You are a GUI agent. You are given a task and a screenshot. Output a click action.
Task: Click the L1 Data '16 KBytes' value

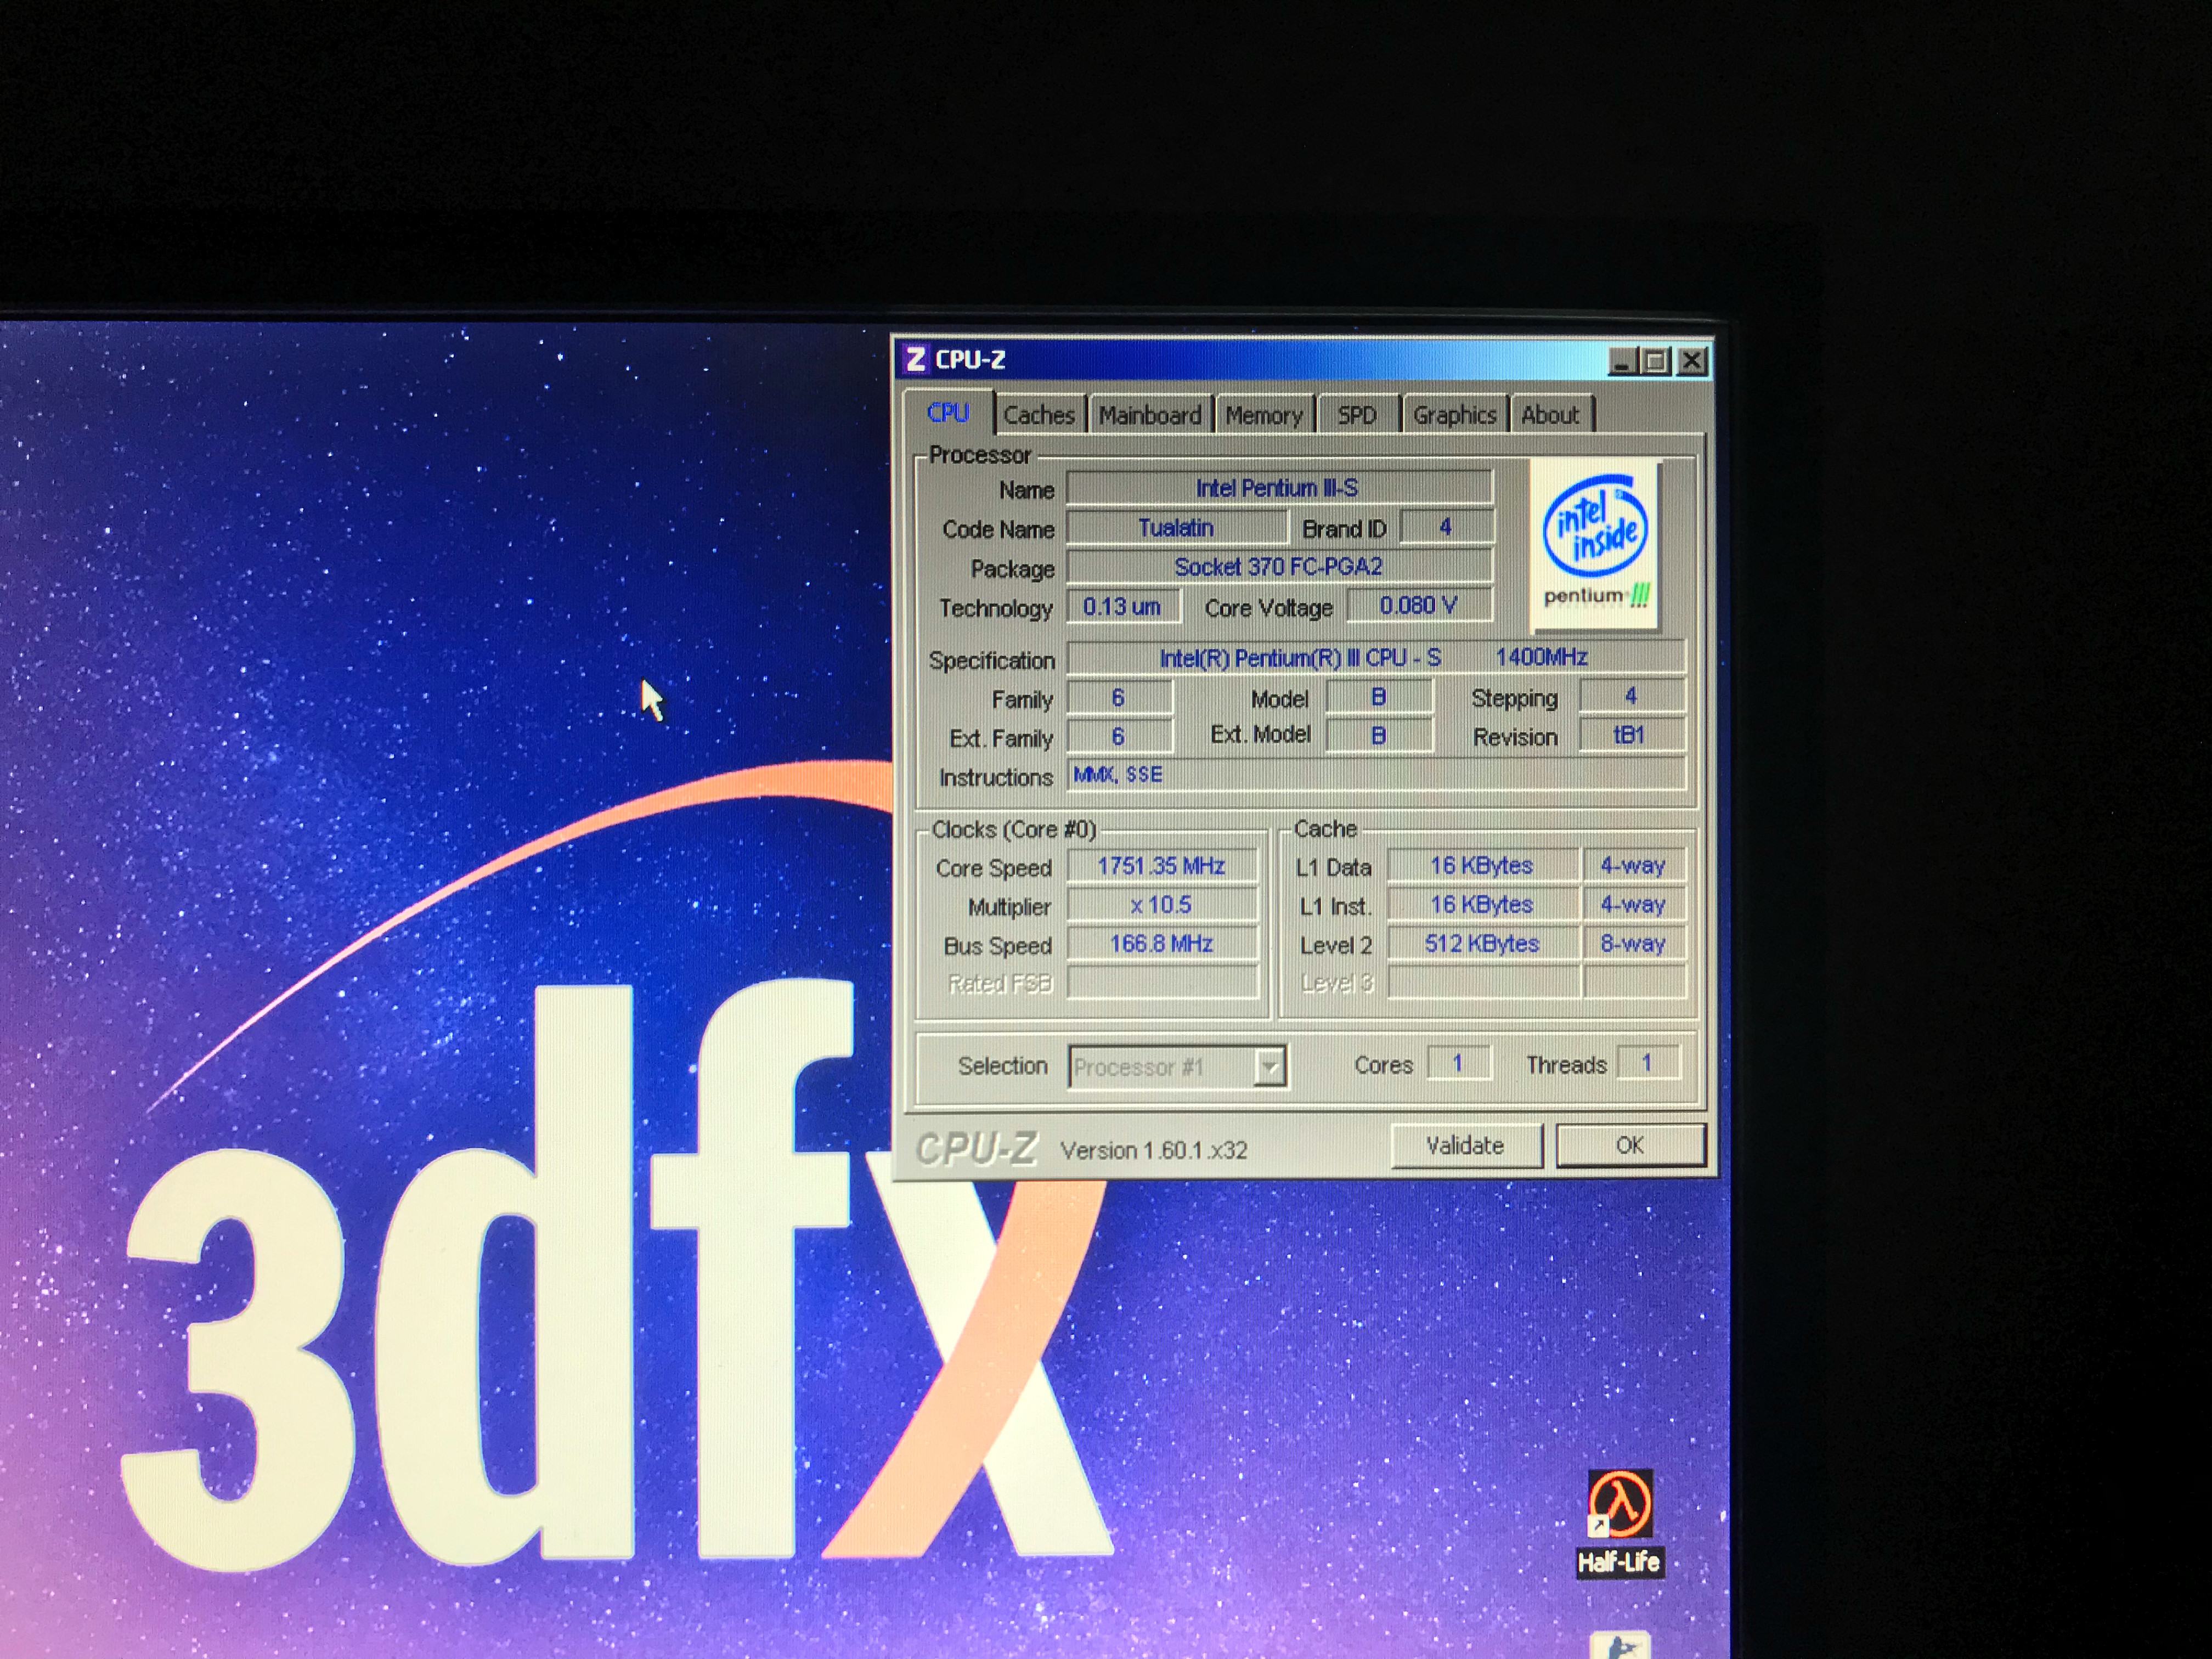1483,866
